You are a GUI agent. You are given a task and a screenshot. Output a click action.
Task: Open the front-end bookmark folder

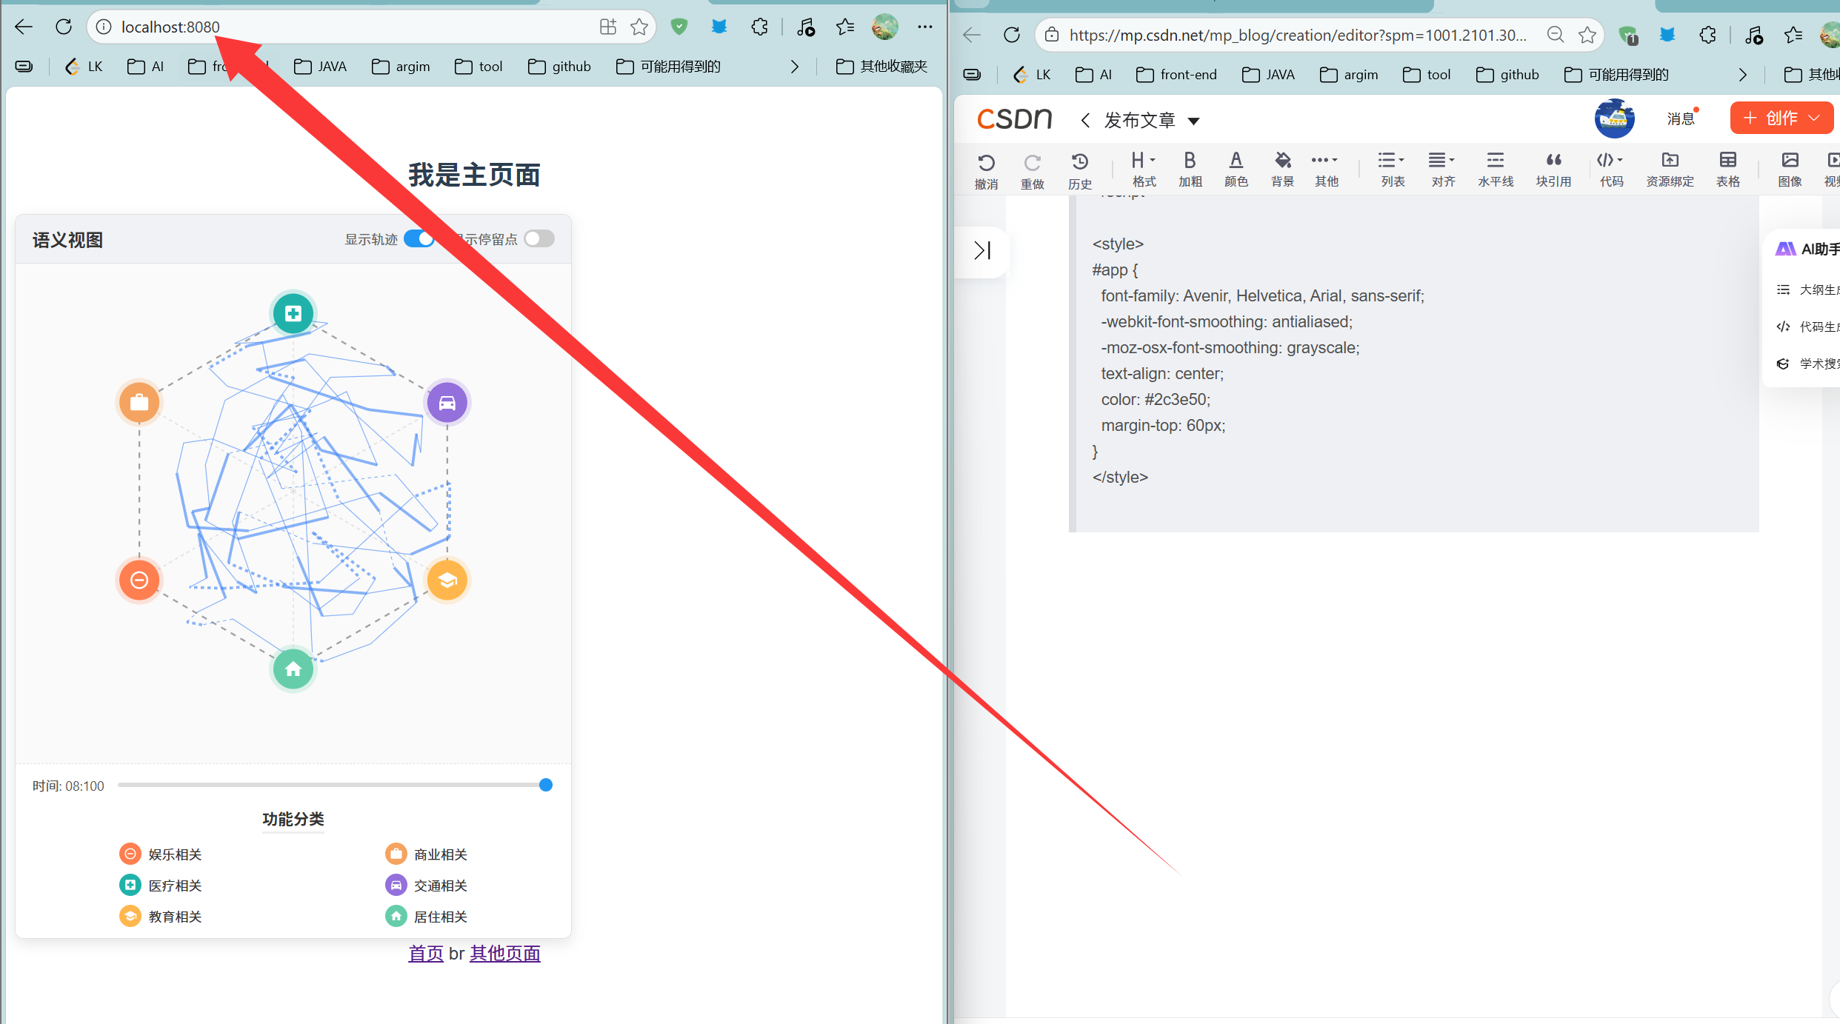[x=1176, y=75]
